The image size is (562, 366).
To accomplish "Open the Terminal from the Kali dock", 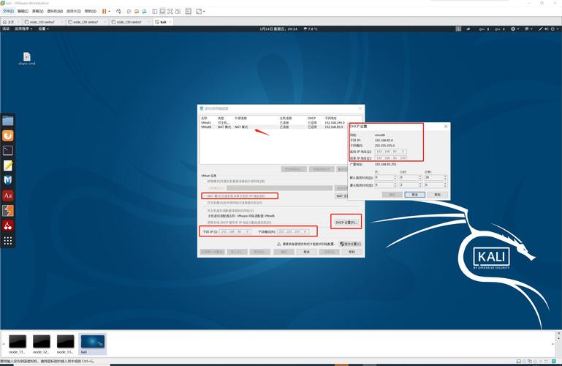I will [8, 150].
